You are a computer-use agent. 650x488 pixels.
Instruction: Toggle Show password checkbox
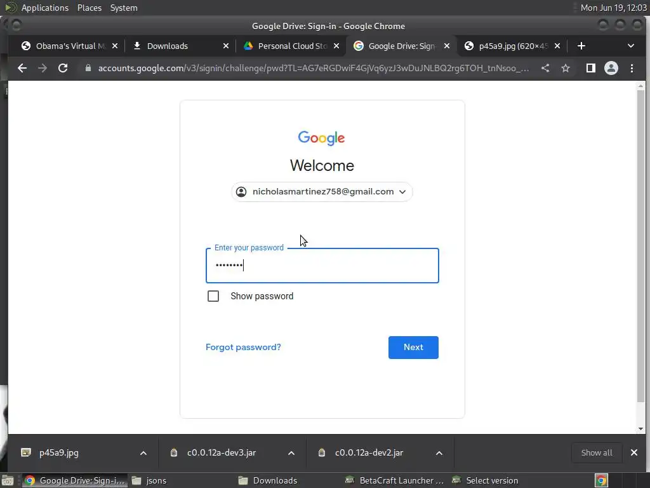(x=213, y=296)
